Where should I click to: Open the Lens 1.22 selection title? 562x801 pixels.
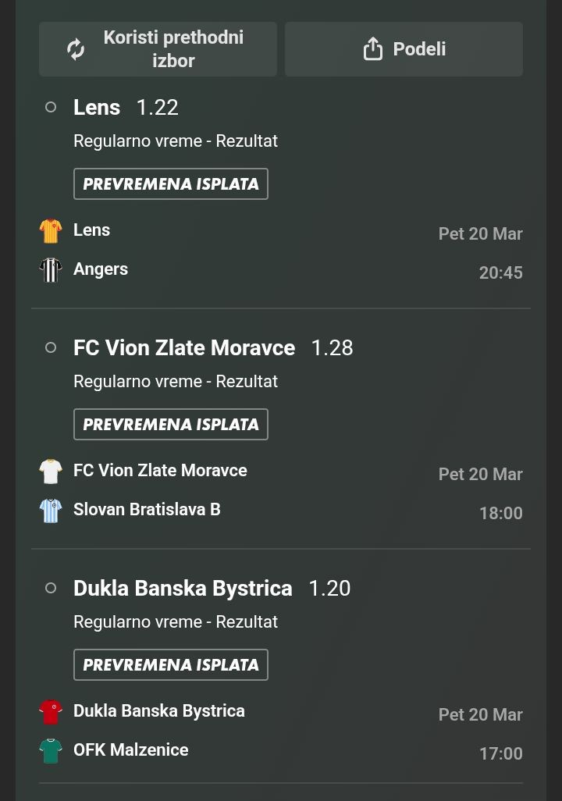pos(126,108)
